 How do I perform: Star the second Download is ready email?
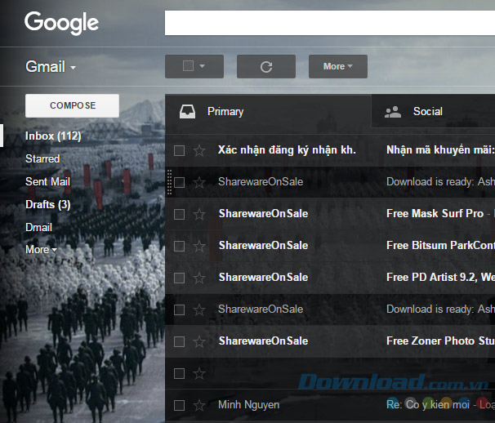[199, 309]
